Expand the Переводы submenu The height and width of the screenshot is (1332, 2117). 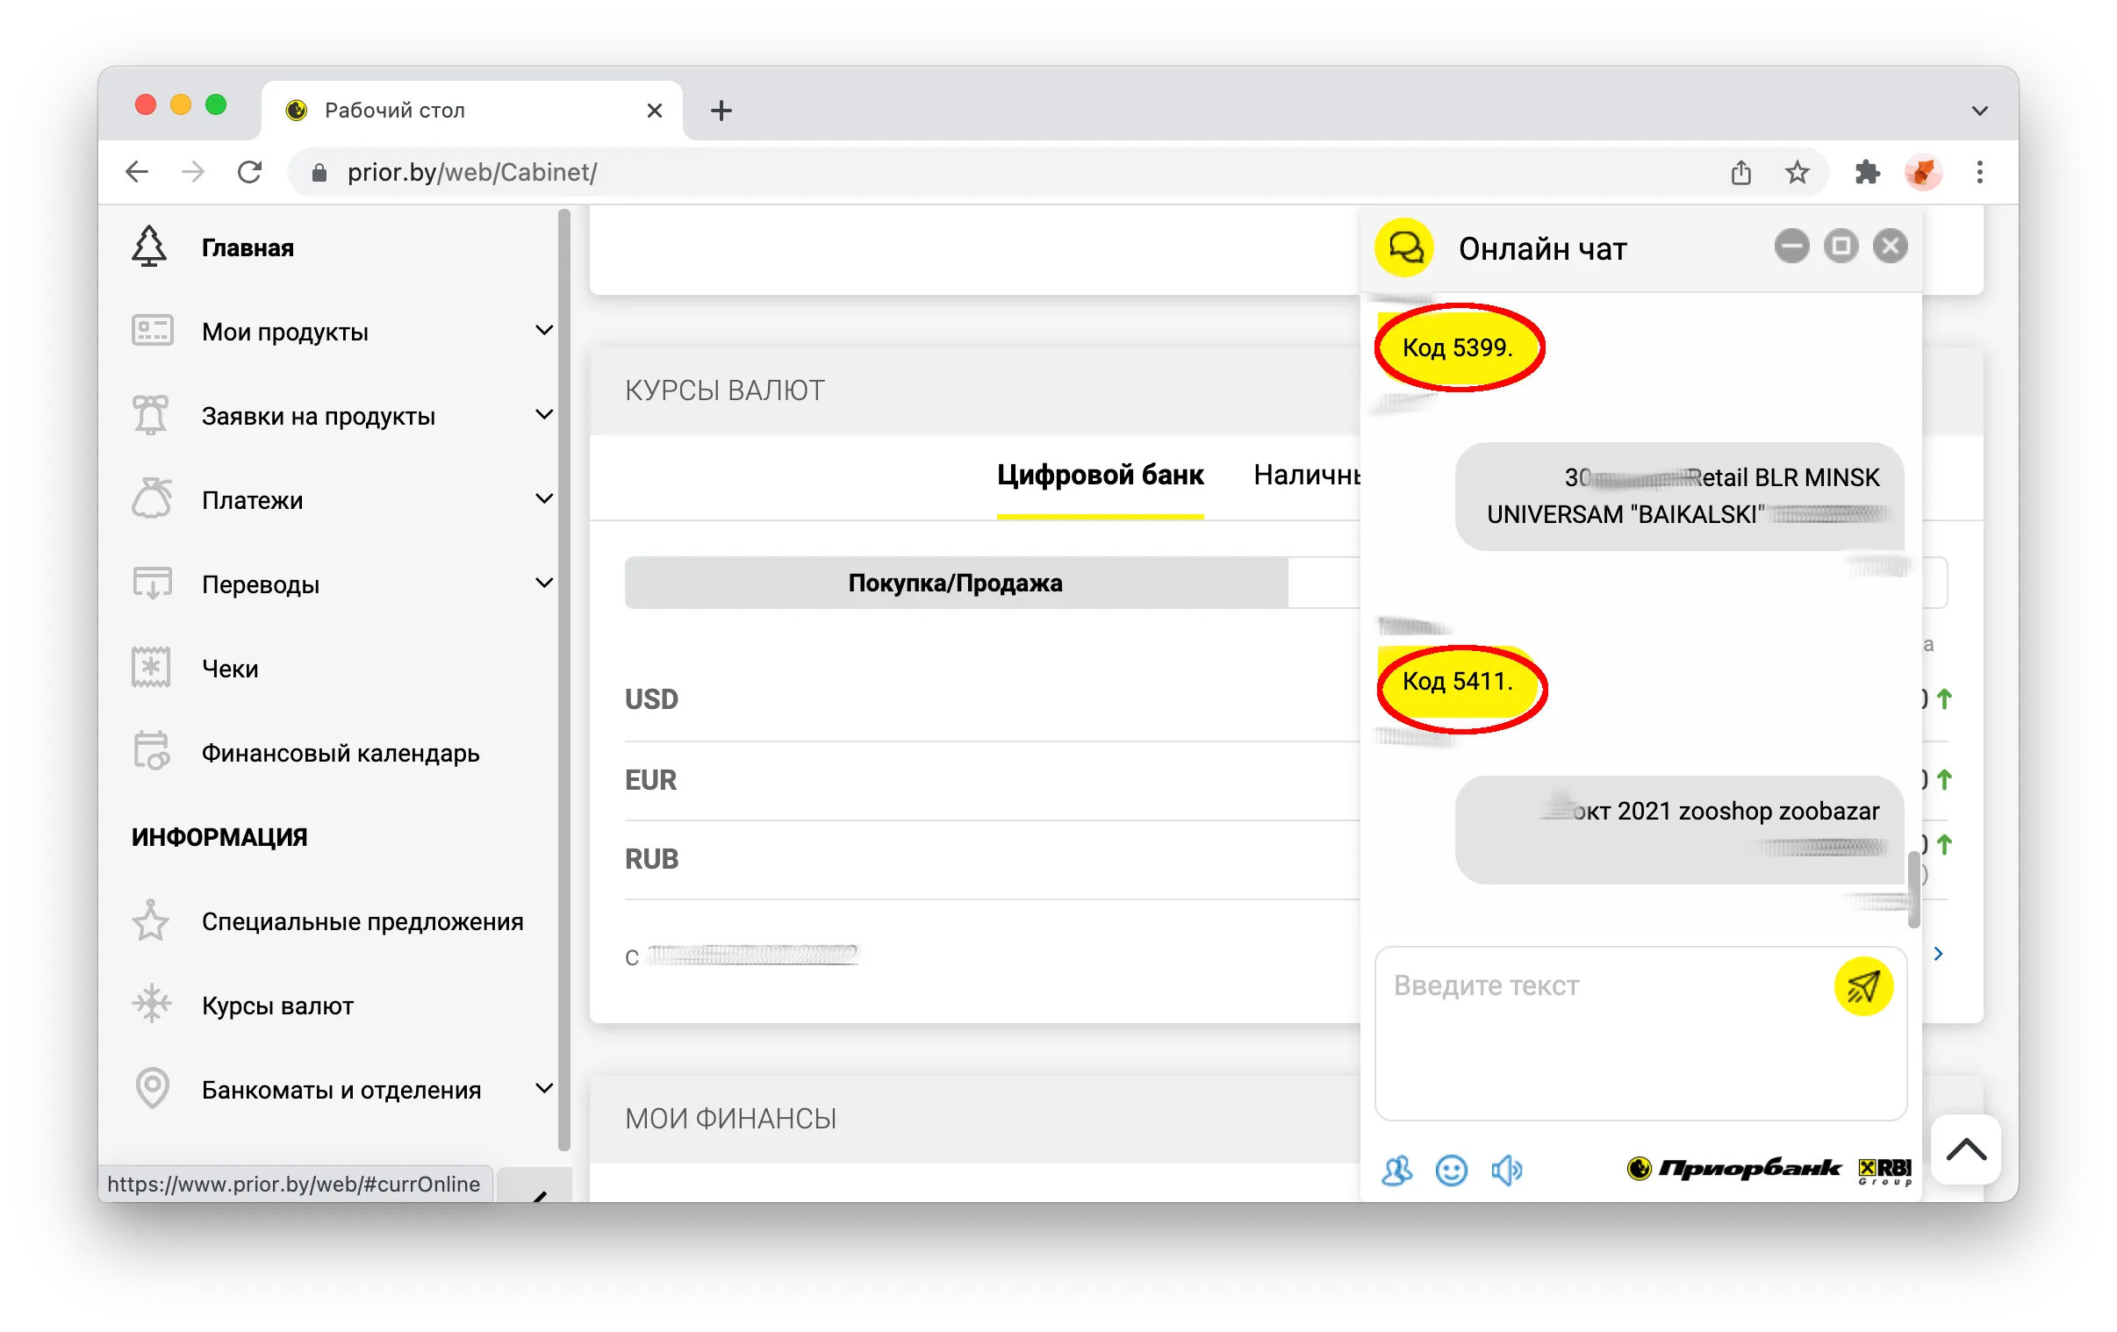(x=343, y=584)
